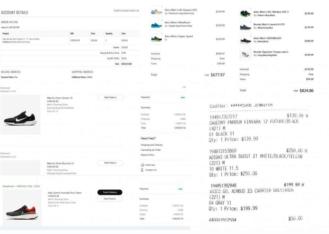Screen dimensions: 329x234
Task: Click the Asics Men's GEL Kayano LITE title
Action: 181,10
